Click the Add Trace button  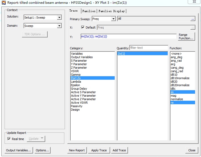coord(119,150)
